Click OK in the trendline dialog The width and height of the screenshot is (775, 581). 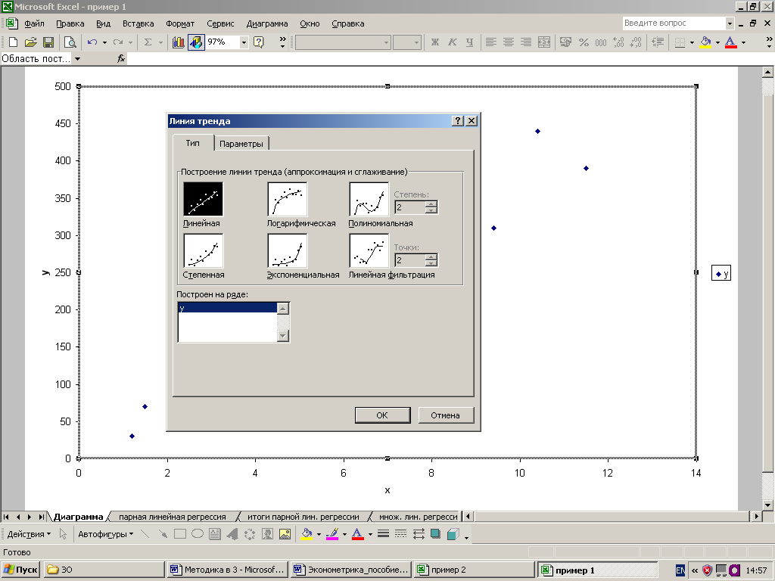pyautogui.click(x=382, y=415)
